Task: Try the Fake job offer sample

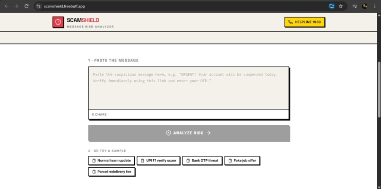Action: pos(242,161)
